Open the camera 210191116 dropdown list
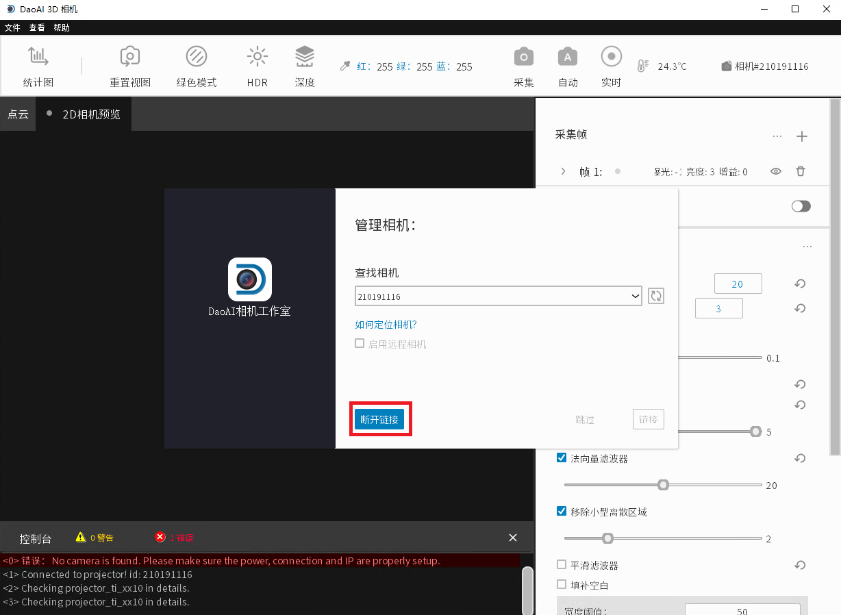Screen dimensions: 841x615 click(x=634, y=297)
